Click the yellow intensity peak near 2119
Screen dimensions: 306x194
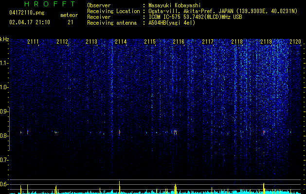[x=264, y=188]
